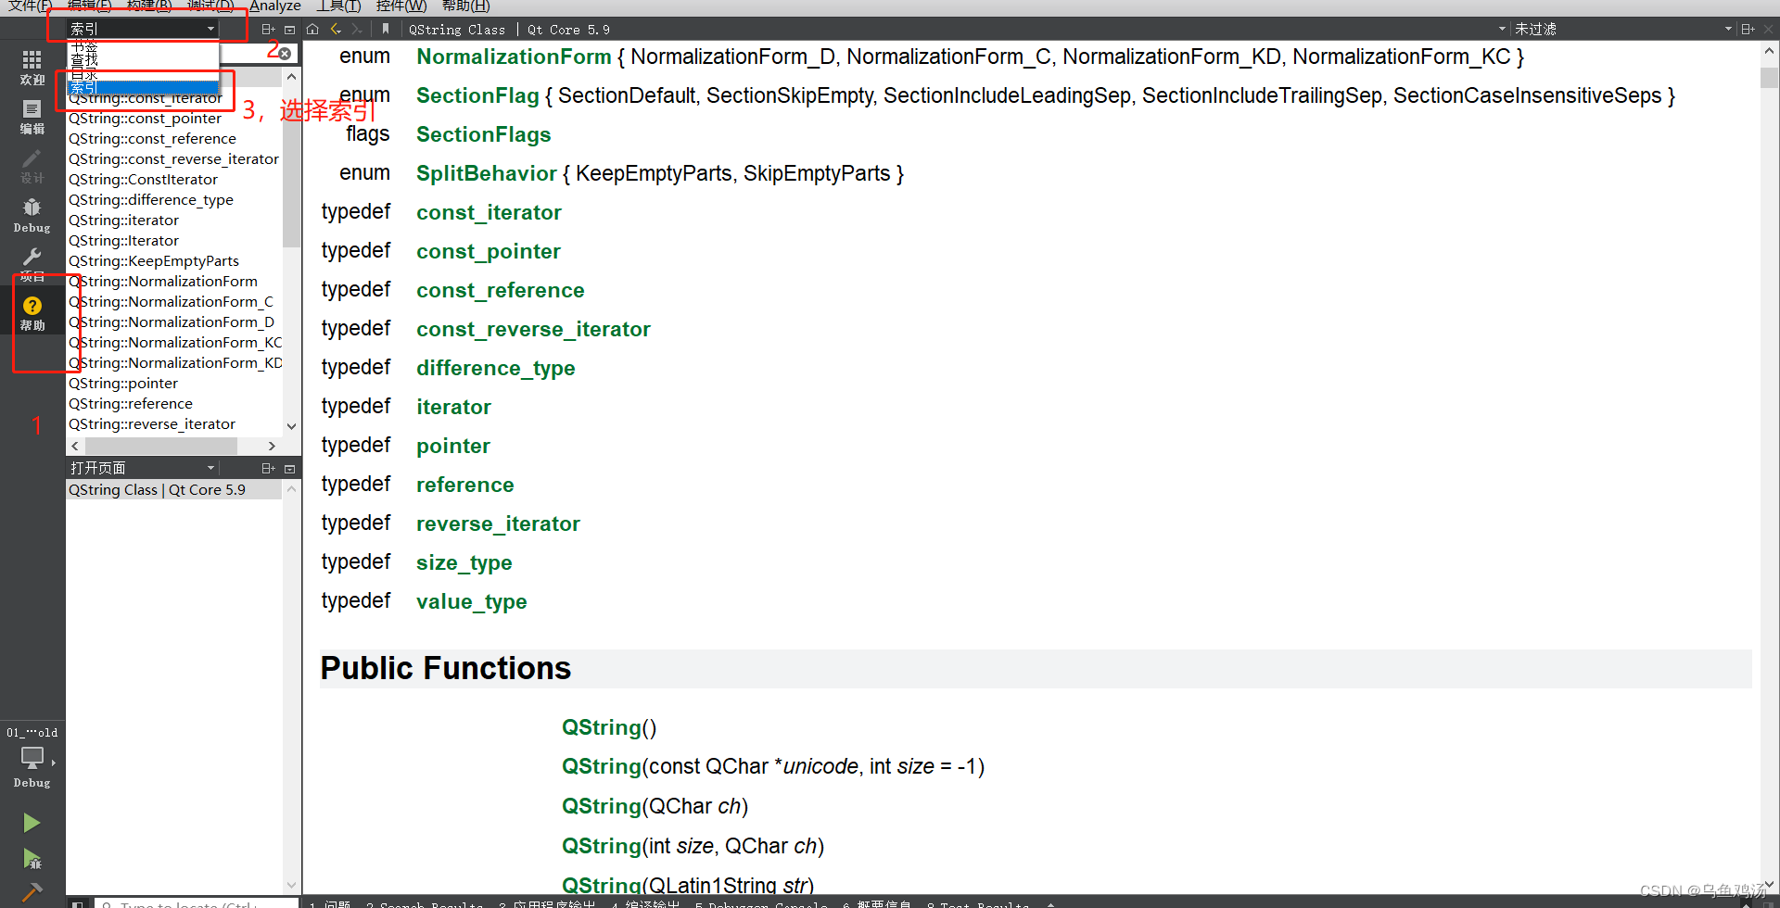
Task: Split the index sidebar panel
Action: tap(268, 30)
